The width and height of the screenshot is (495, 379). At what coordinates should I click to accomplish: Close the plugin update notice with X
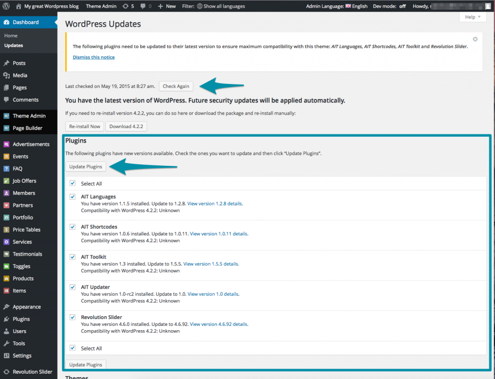coord(475,39)
